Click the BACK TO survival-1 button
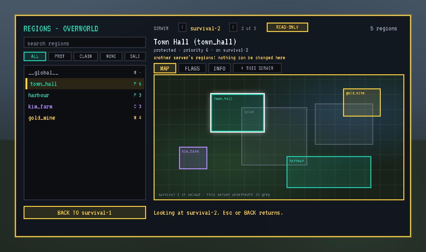 (85, 213)
